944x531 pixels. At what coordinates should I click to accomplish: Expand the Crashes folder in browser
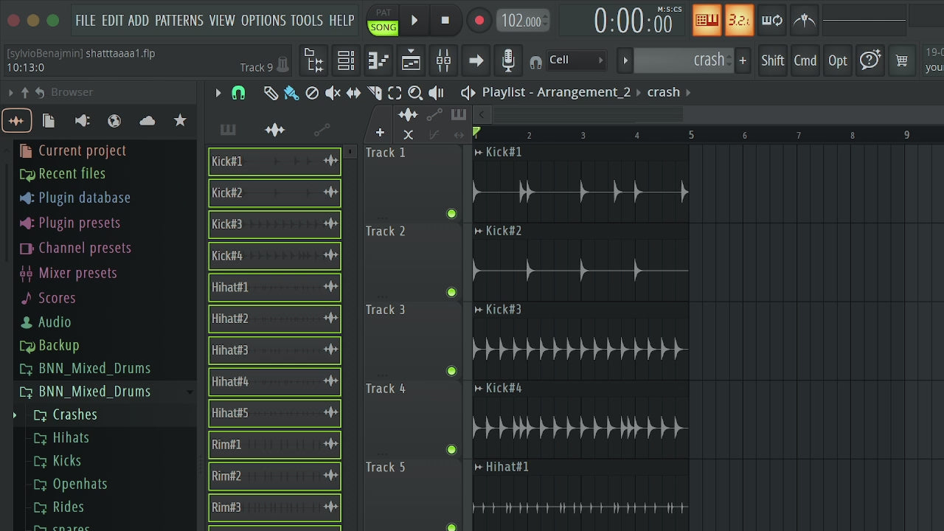point(14,415)
